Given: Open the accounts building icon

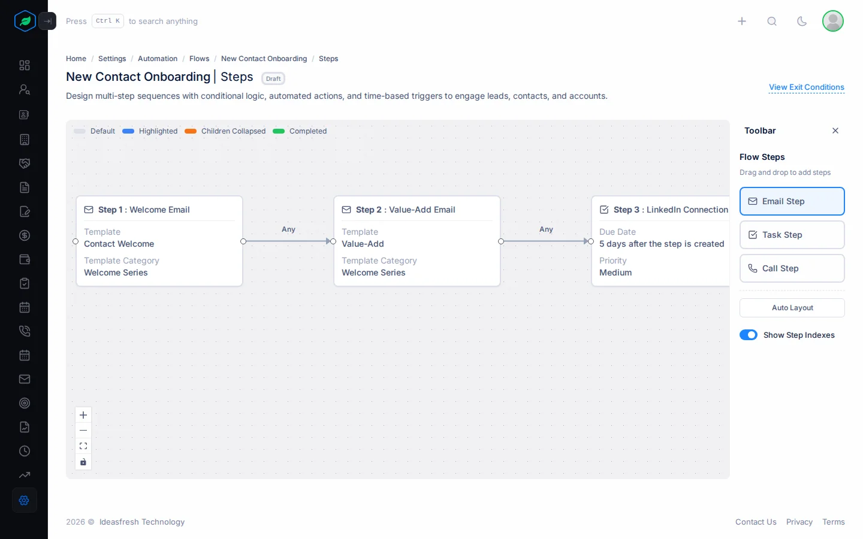Looking at the screenshot, I should 25,140.
